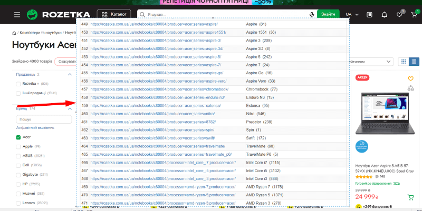Screen dimensions: 422x211
Task: Collapse the Продавець filter section
Action: click(70, 74)
